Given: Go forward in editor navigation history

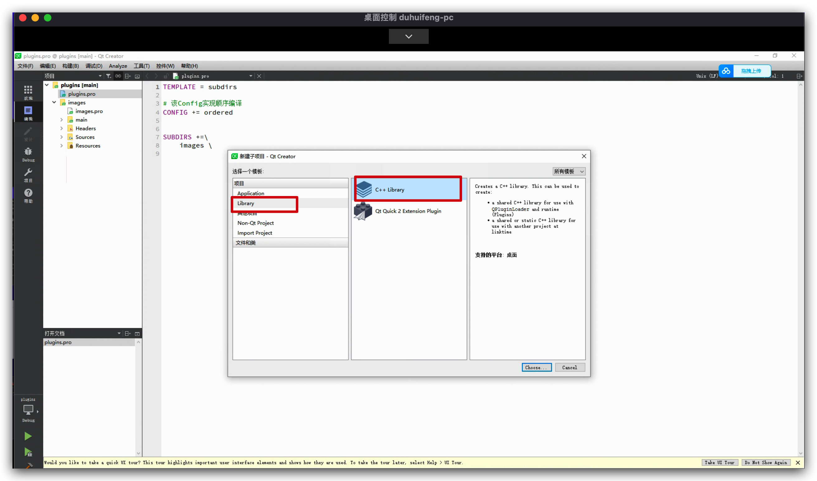Looking at the screenshot, I should (x=156, y=76).
